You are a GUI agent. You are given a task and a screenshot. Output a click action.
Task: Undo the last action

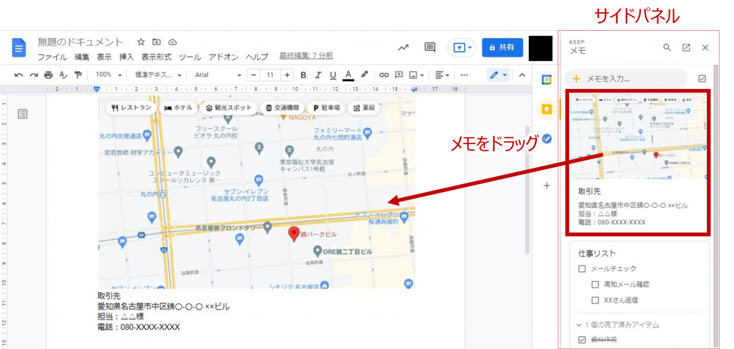[x=19, y=75]
